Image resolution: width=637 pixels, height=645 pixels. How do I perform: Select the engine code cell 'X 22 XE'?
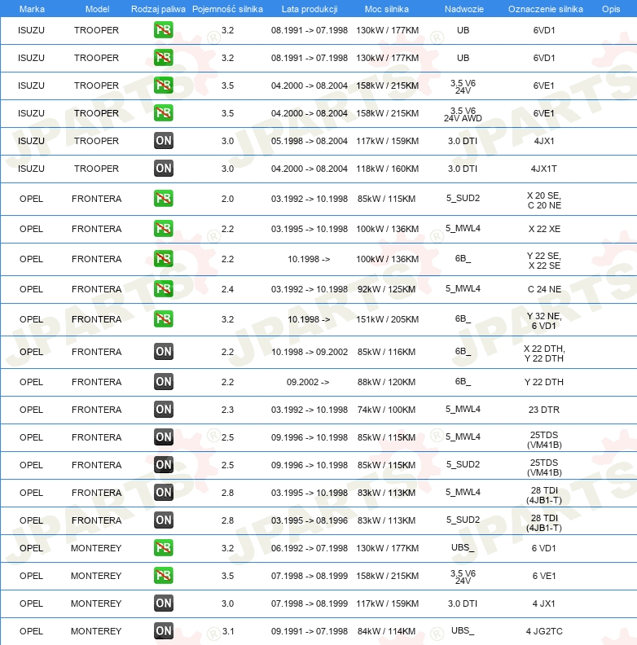pos(544,229)
